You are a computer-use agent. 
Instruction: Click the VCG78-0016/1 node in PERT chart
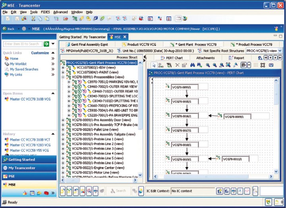pyautogui.click(x=184, y=116)
